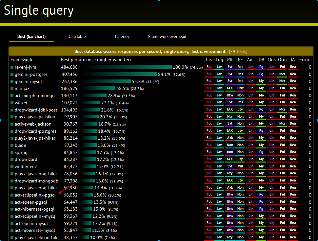This screenshot has width=318, height=241.
Task: Click the IA column header
Action: coord(293,60)
